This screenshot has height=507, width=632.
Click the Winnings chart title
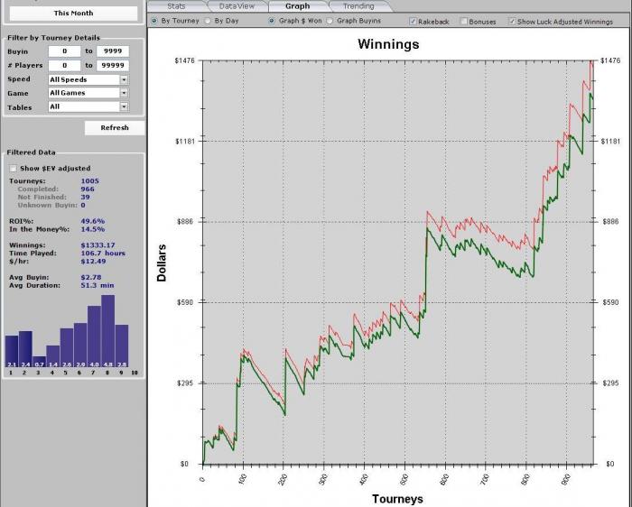coord(388,44)
